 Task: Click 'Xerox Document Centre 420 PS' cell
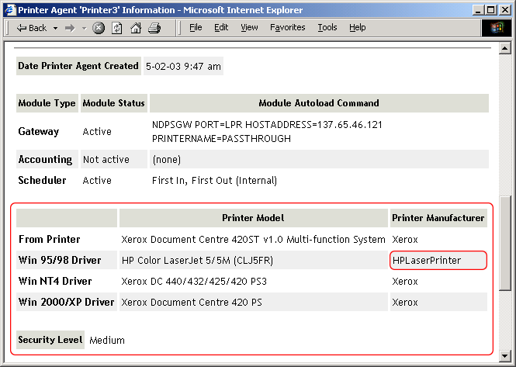point(254,302)
